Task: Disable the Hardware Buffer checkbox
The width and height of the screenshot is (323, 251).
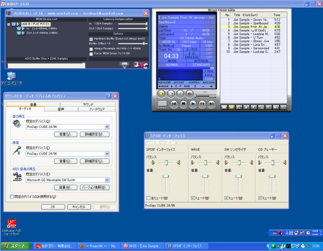Action: (x=91, y=38)
